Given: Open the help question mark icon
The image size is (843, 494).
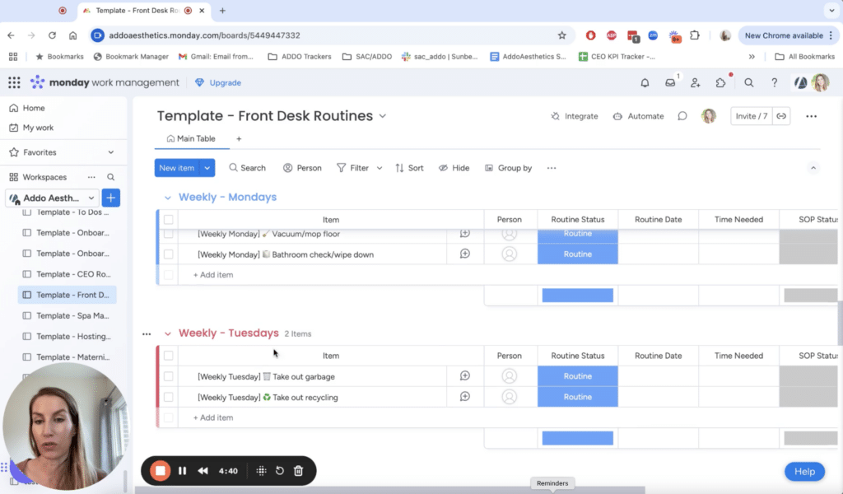Looking at the screenshot, I should tap(774, 82).
